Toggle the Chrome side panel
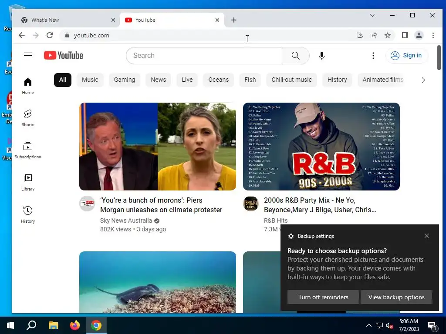Viewport: 446px width, 334px height. pos(405,35)
